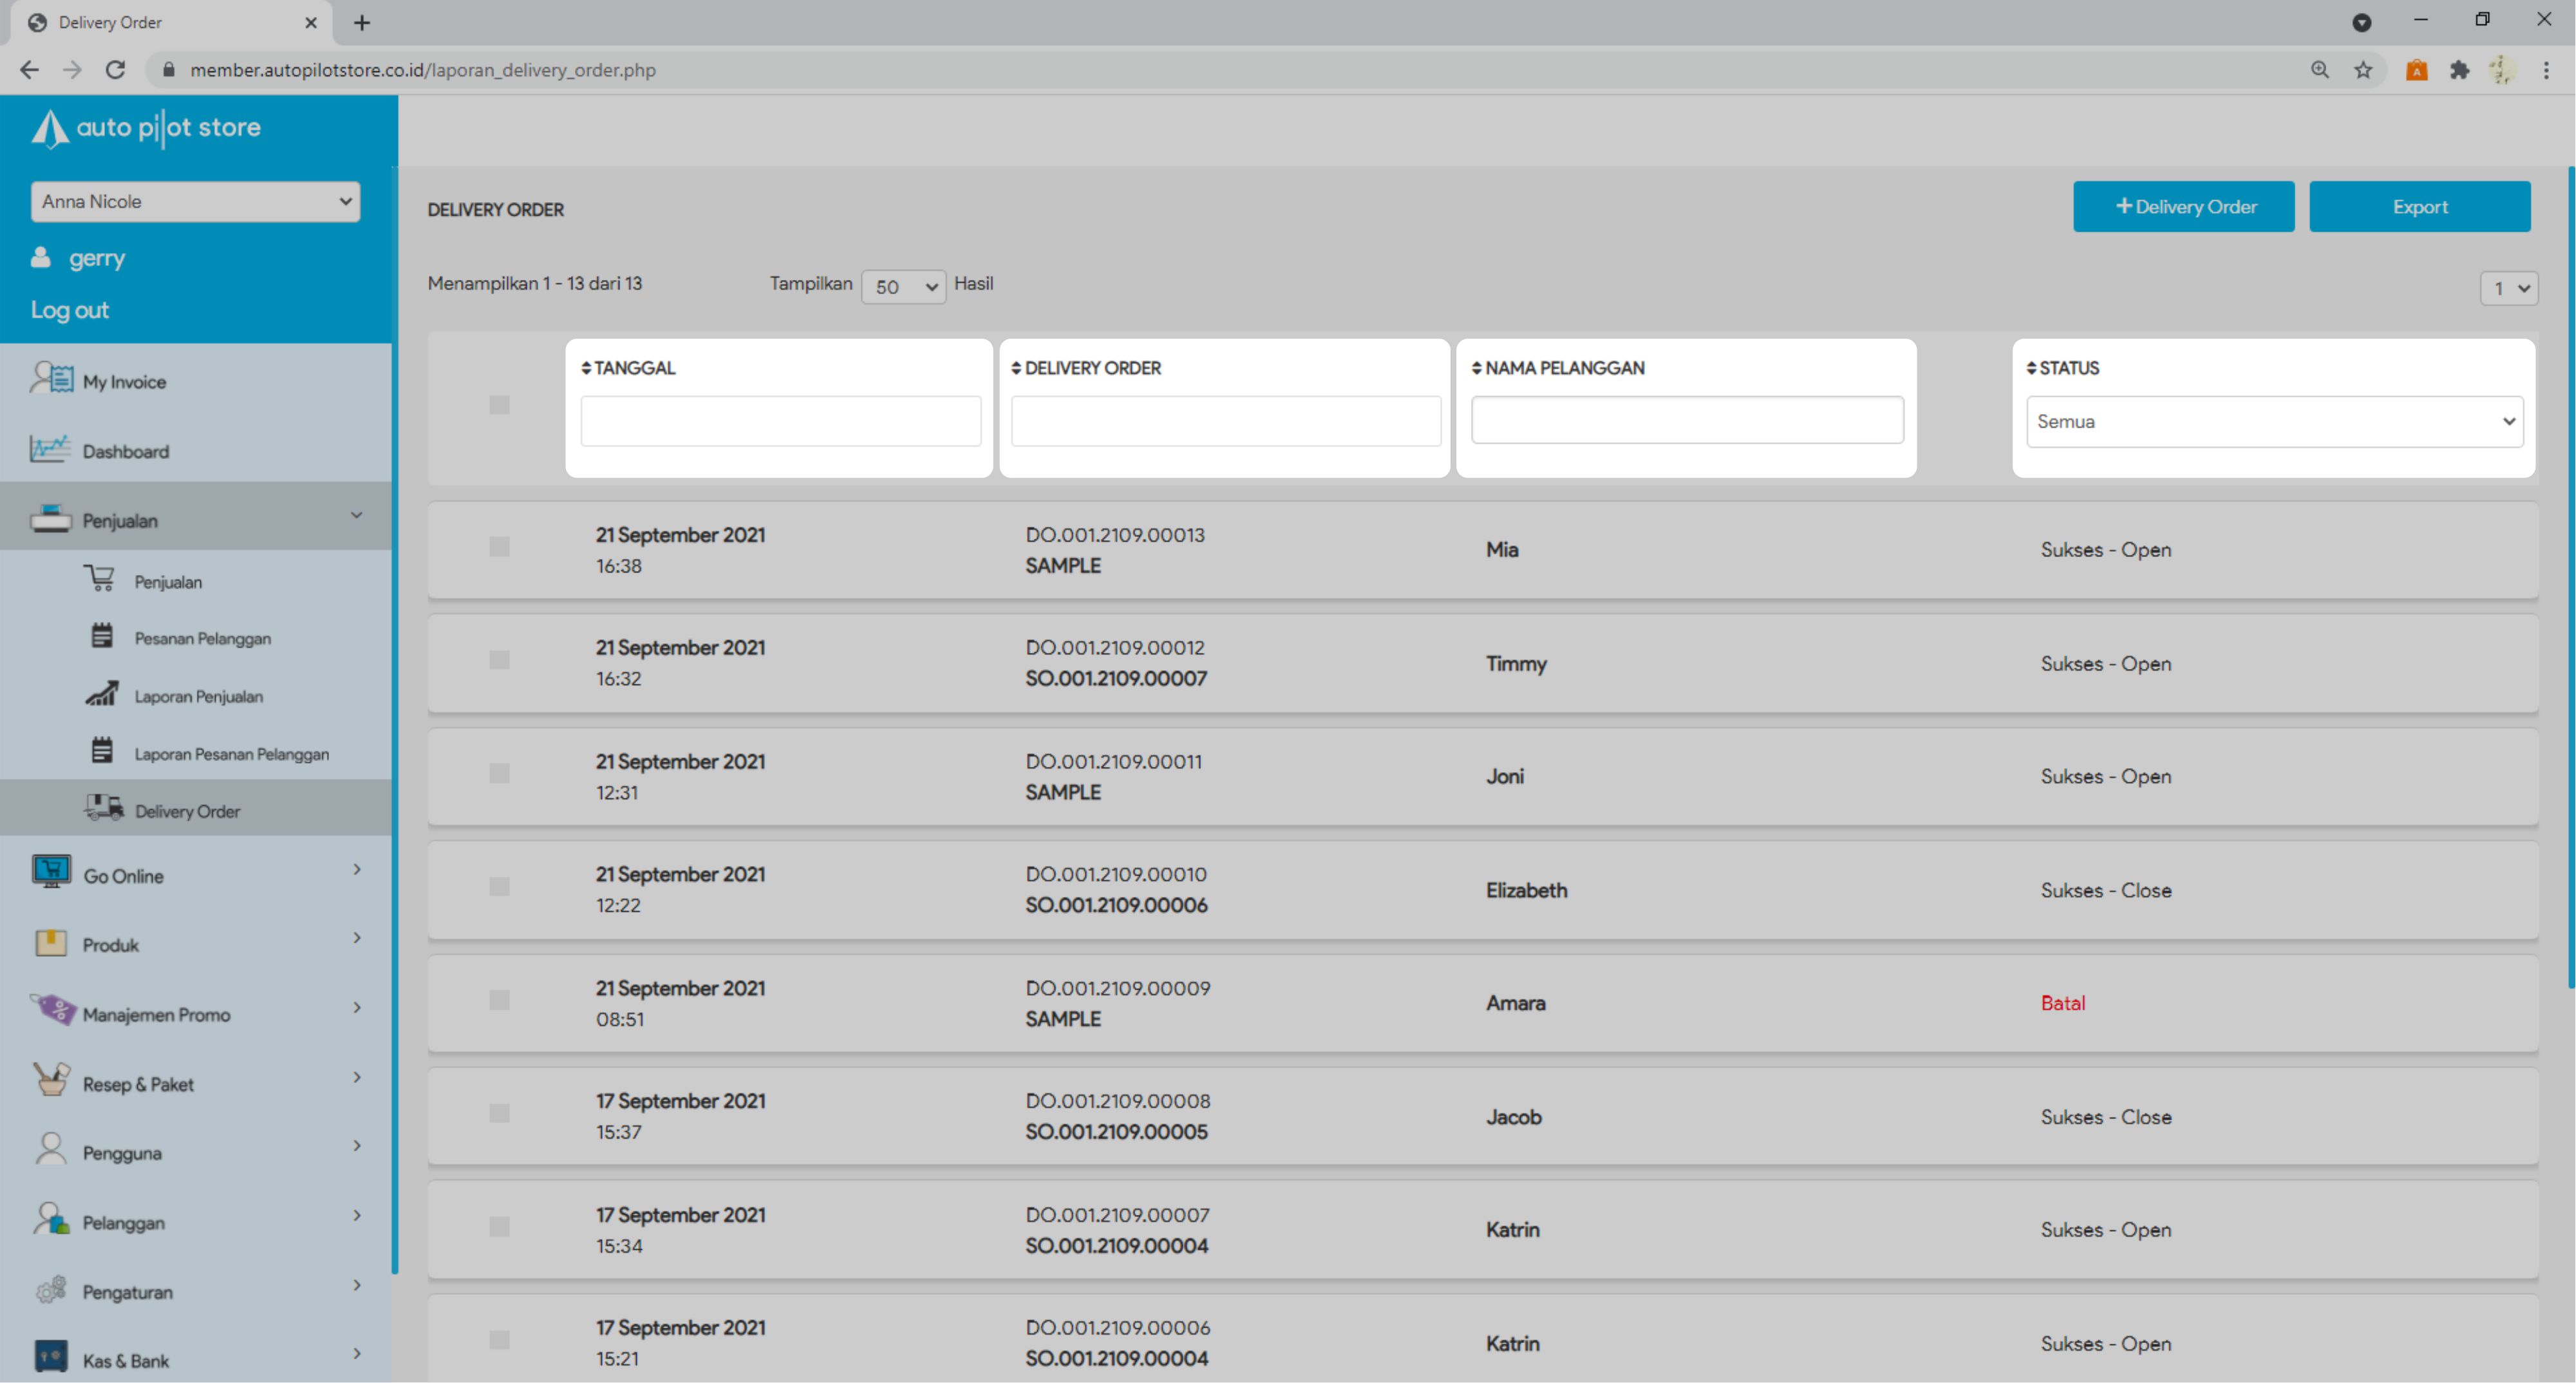
Task: Check the select-all checkbox in table header
Action: point(499,405)
